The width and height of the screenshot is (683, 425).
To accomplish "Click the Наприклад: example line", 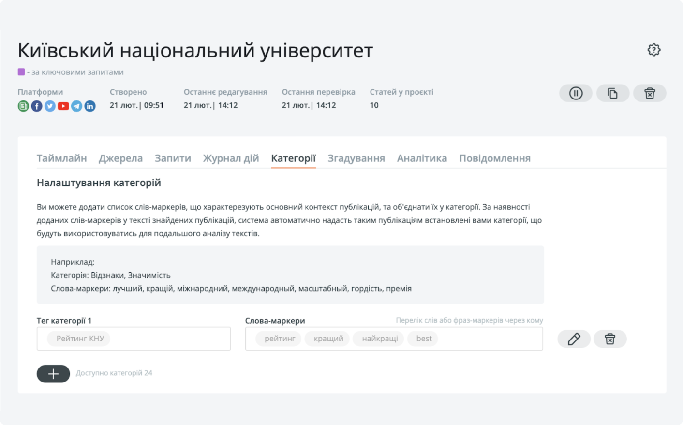I will click(73, 262).
